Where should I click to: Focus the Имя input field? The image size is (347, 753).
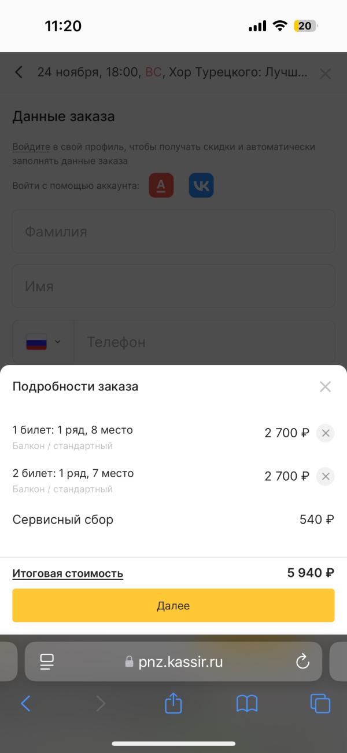point(173,286)
